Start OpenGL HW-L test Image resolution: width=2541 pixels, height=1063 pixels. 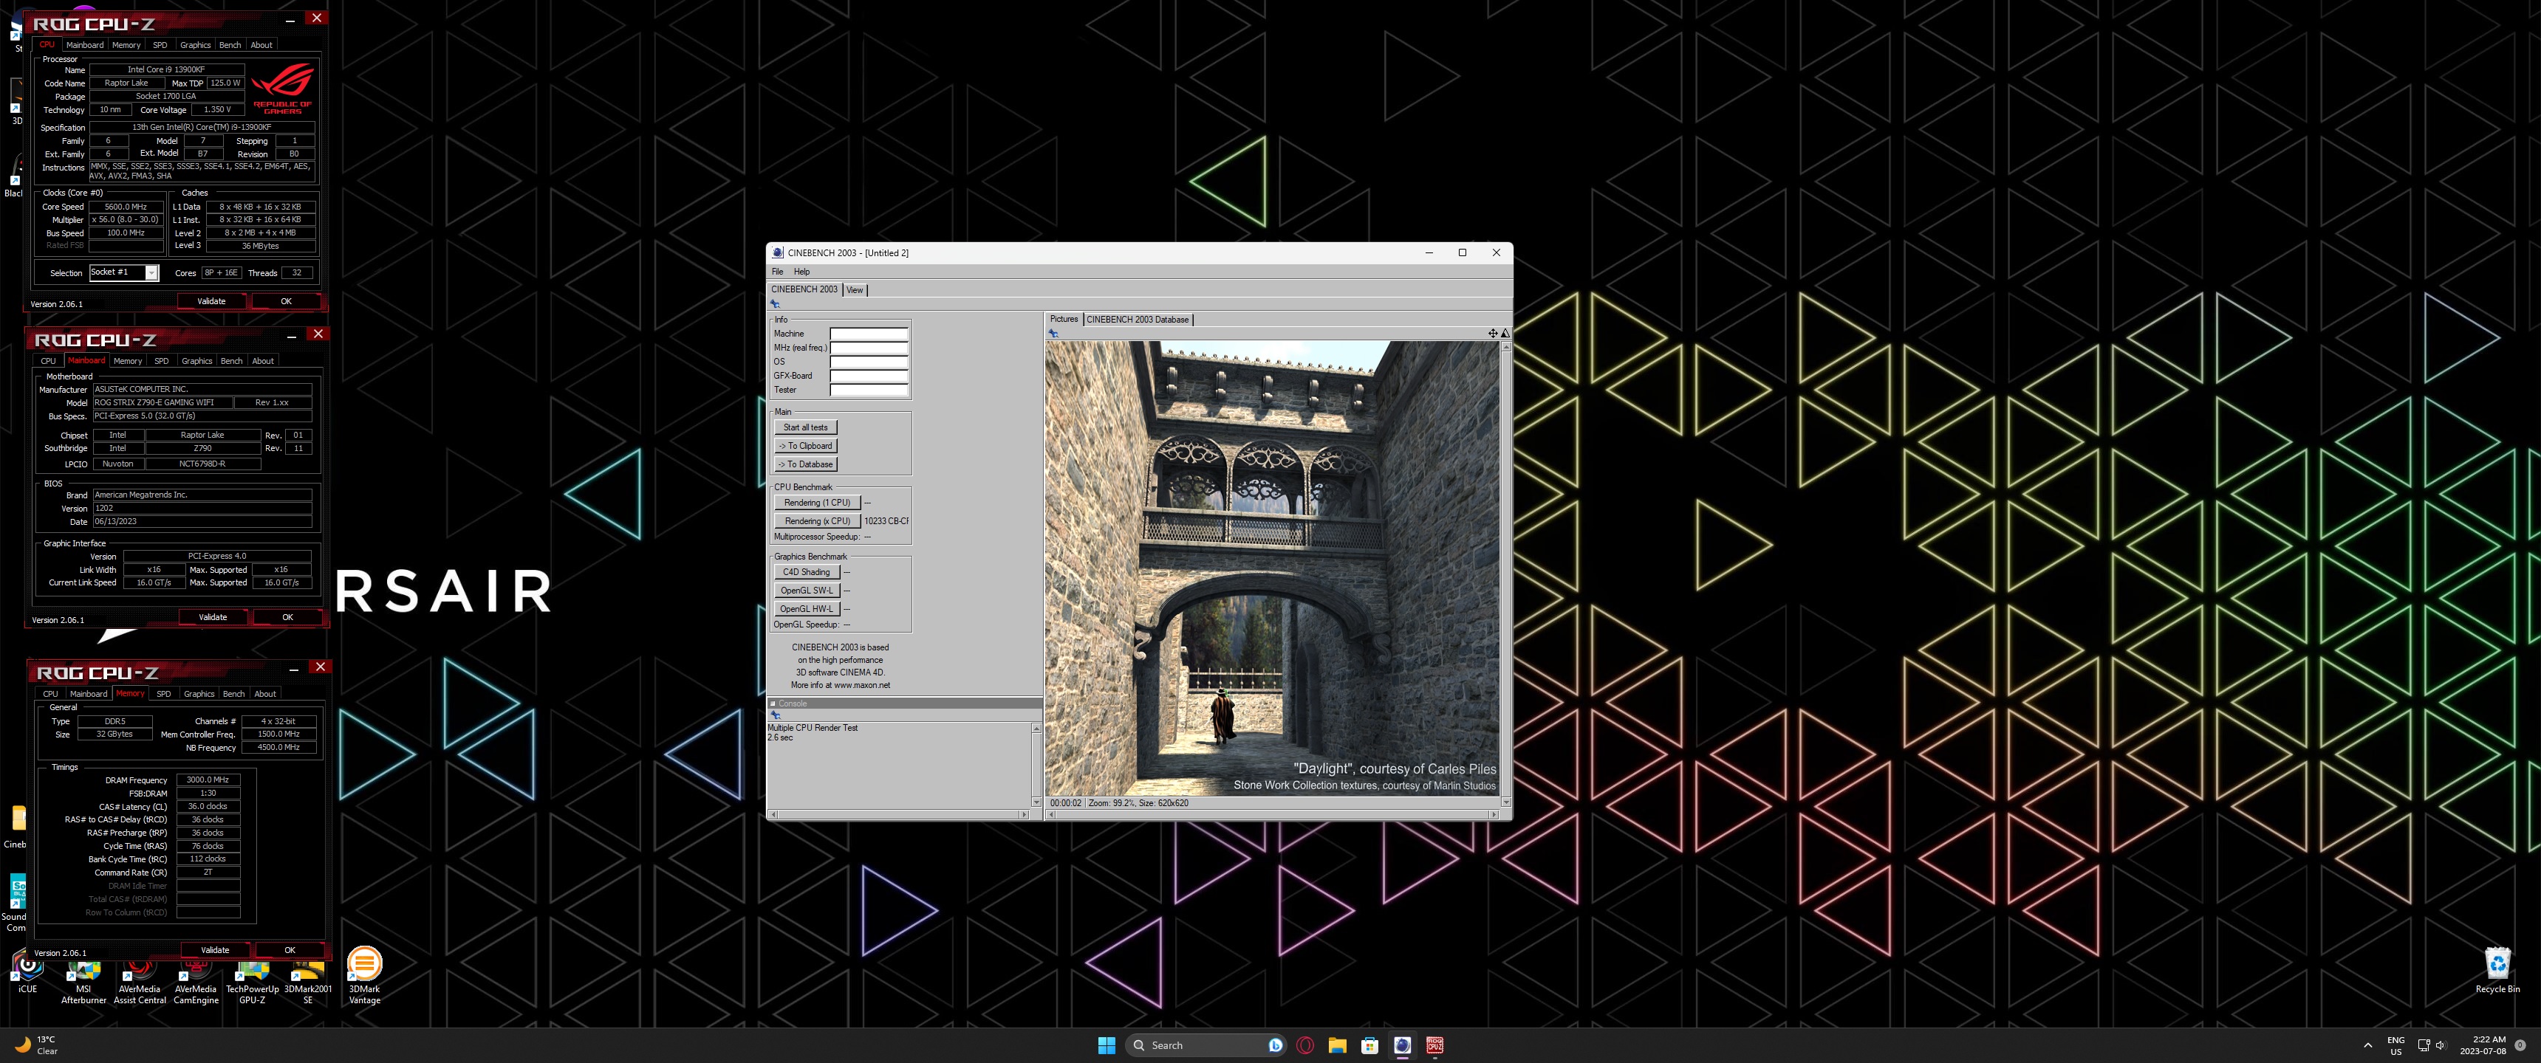click(806, 610)
